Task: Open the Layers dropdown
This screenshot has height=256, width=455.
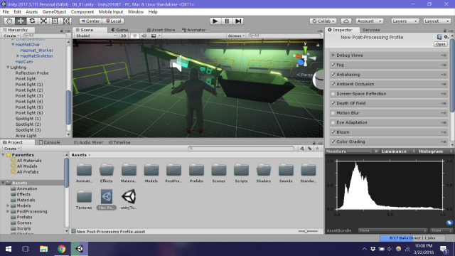Action: (405, 21)
